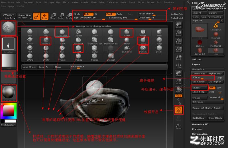The image size is (228, 148).
Task: Click Save As brush button
Action: coord(46,67)
